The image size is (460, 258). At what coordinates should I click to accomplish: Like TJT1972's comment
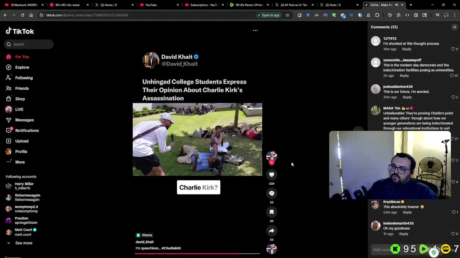click(453, 49)
